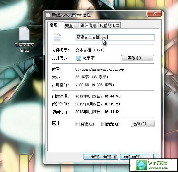Screen dimensions: 178x172
Task: Click inside the filename field showing 新建文本文档.bat
Action: pyautogui.click(x=115, y=37)
